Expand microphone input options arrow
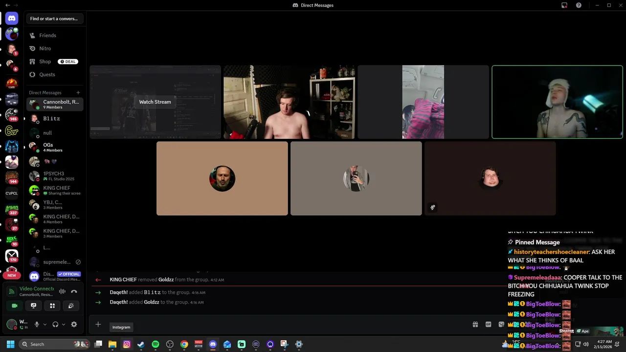 coord(45,324)
